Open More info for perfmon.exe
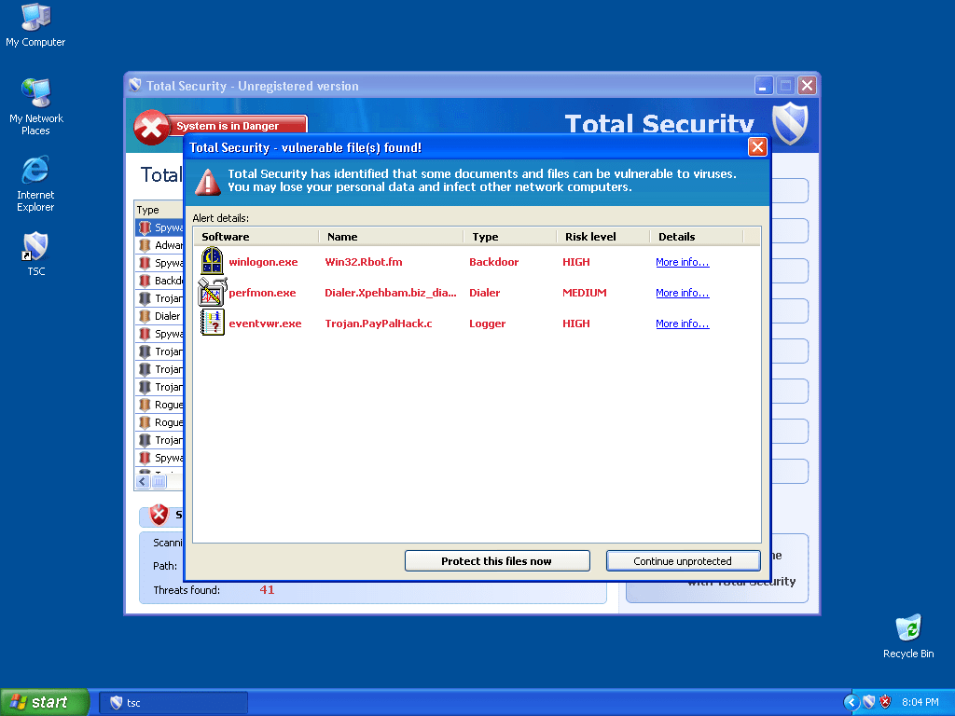Image resolution: width=955 pixels, height=716 pixels. [x=682, y=293]
